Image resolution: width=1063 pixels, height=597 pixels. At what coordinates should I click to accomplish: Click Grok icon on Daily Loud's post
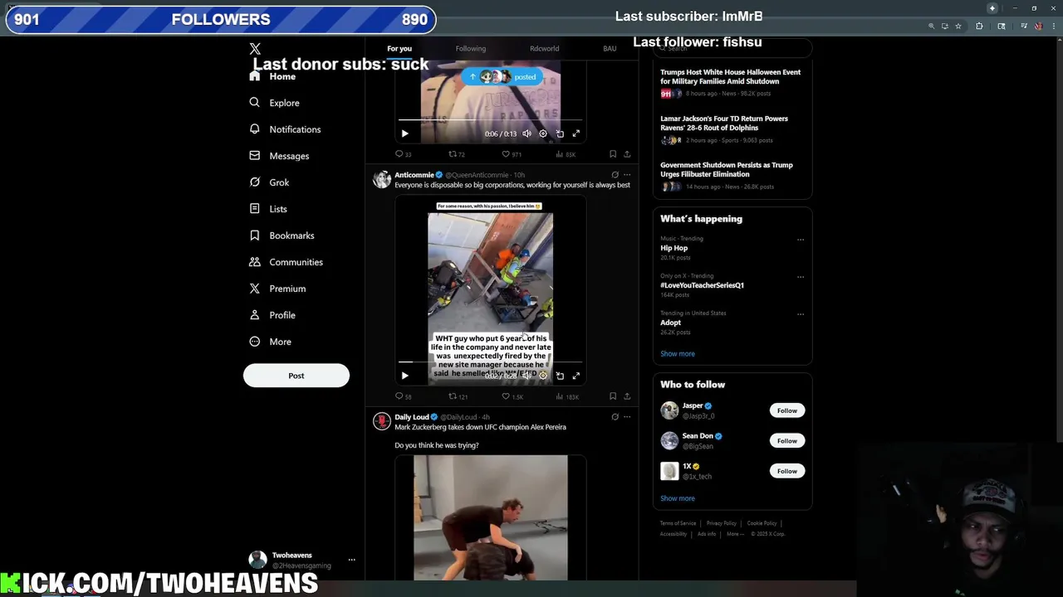point(615,417)
